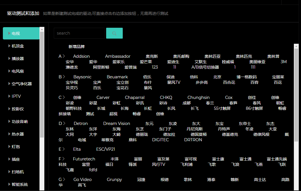Click the B section chevron
Image resolution: width=301 pixels, height=191 pixels.
(64, 77)
